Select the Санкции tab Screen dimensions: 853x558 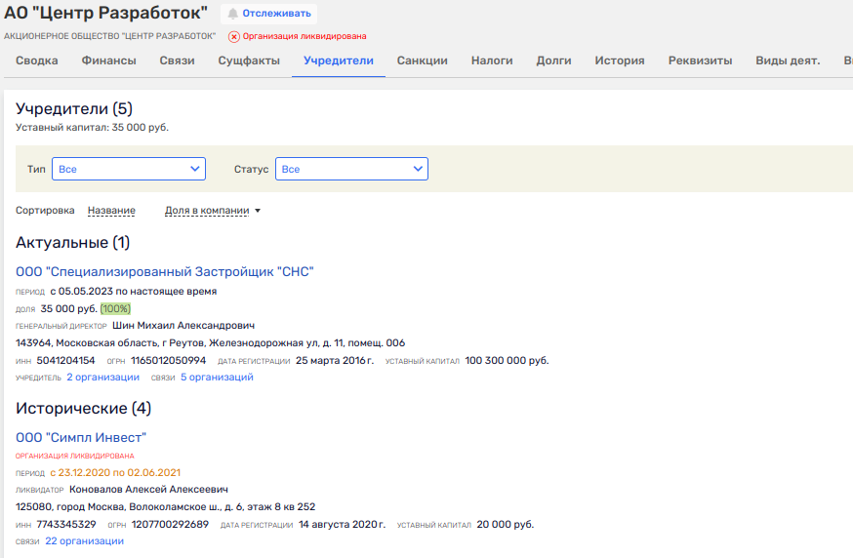coord(423,60)
